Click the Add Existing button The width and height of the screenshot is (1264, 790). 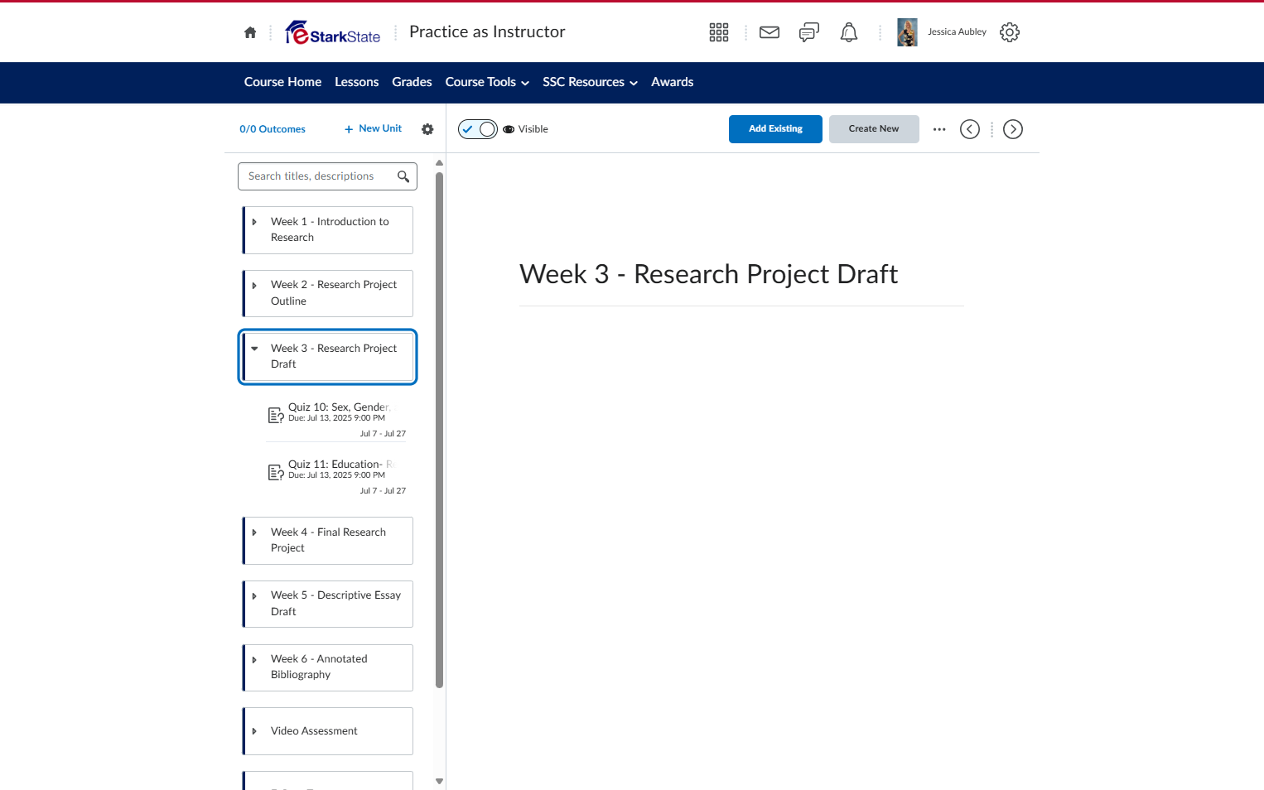(775, 129)
